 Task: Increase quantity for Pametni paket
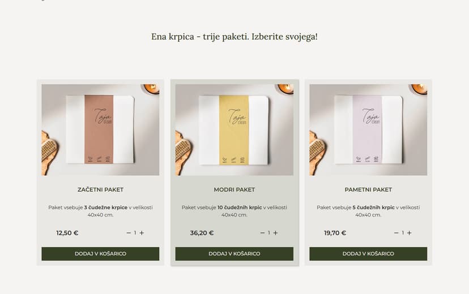pos(409,233)
